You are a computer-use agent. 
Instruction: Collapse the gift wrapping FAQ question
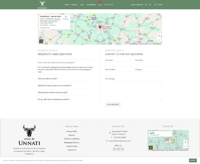(x=66, y=63)
